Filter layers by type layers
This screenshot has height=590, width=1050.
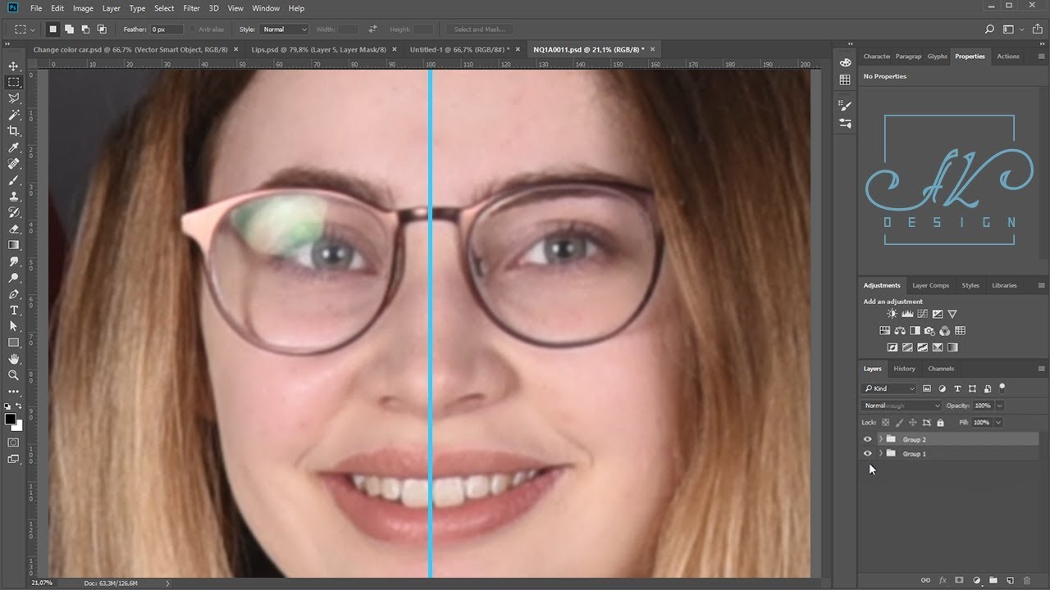tap(957, 388)
